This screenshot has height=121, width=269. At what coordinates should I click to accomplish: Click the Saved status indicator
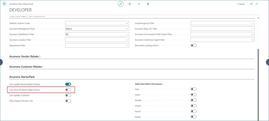240,4
